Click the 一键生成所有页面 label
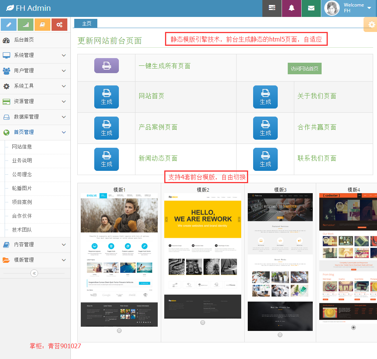Image resolution: width=377 pixels, height=359 pixels. [165, 66]
